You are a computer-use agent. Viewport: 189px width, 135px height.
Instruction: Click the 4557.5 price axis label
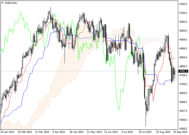click(183, 111)
